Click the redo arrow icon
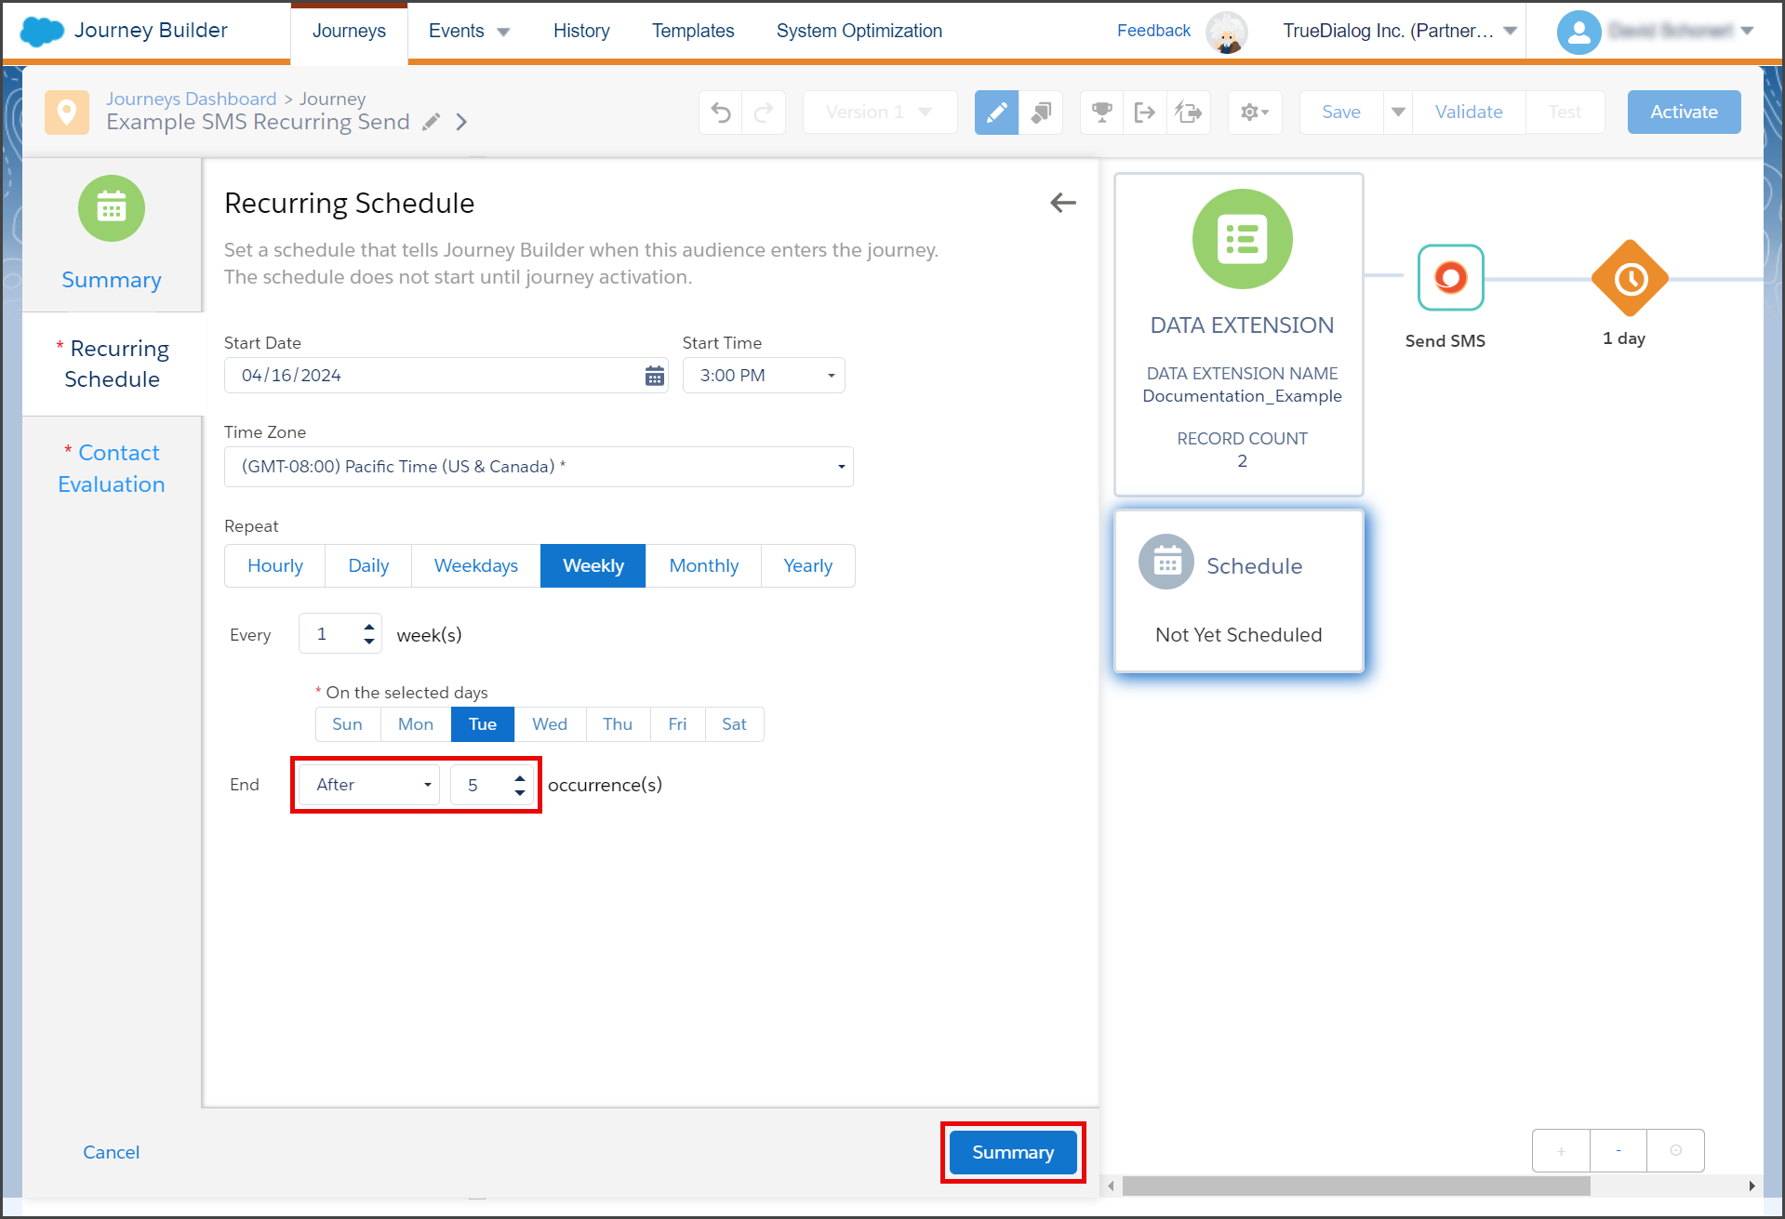Viewport: 1785px width, 1219px height. coord(764,113)
